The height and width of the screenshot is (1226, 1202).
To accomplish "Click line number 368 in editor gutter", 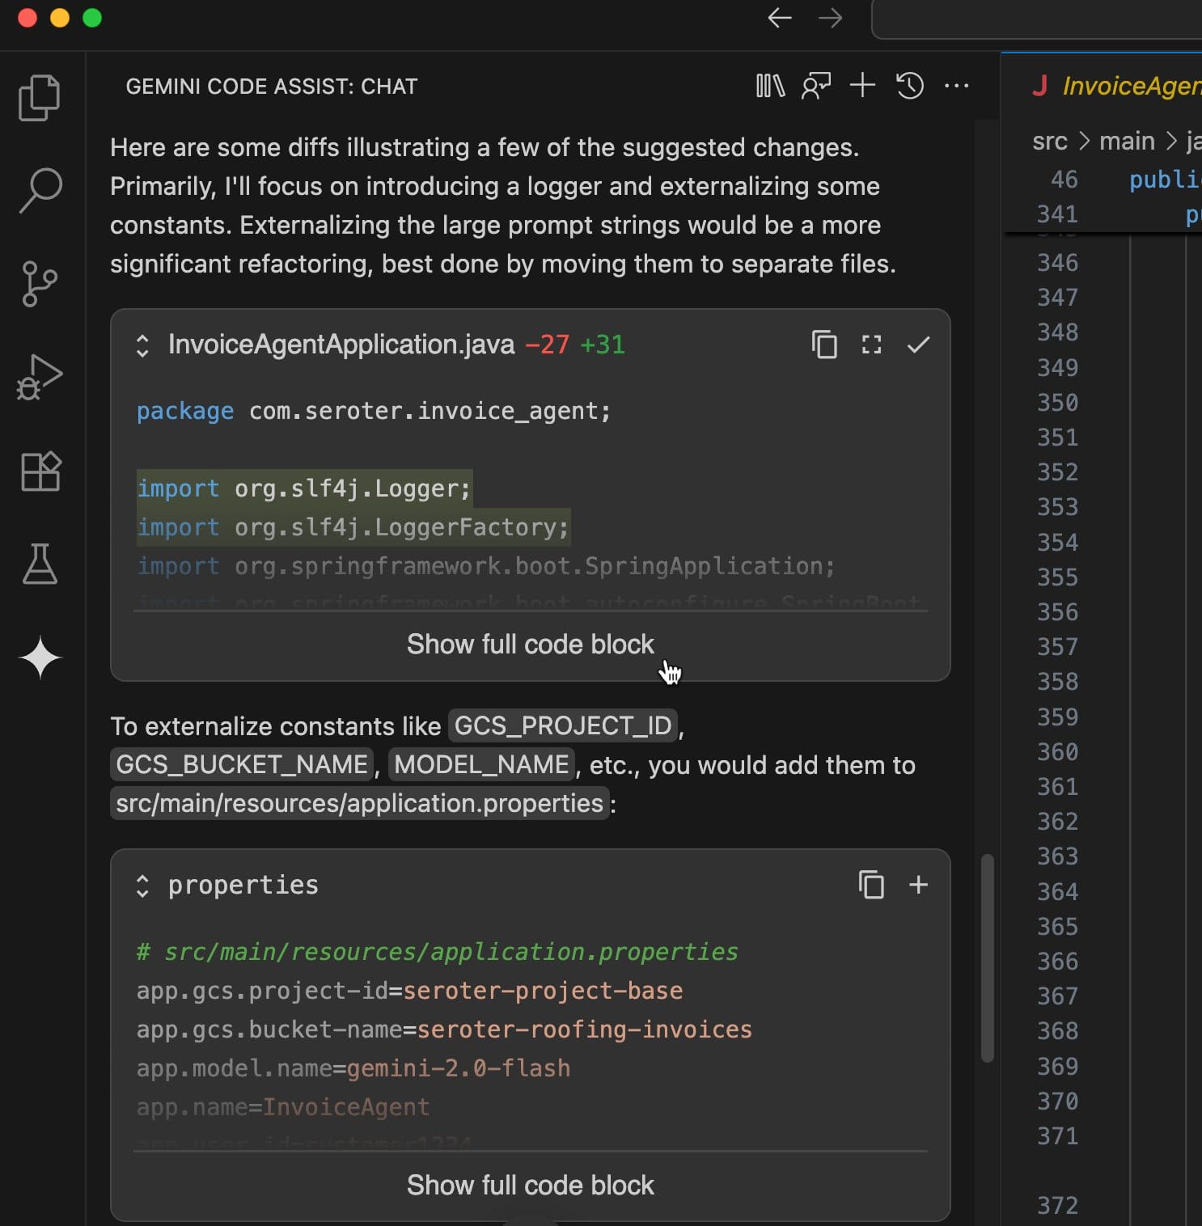I will (x=1057, y=1030).
